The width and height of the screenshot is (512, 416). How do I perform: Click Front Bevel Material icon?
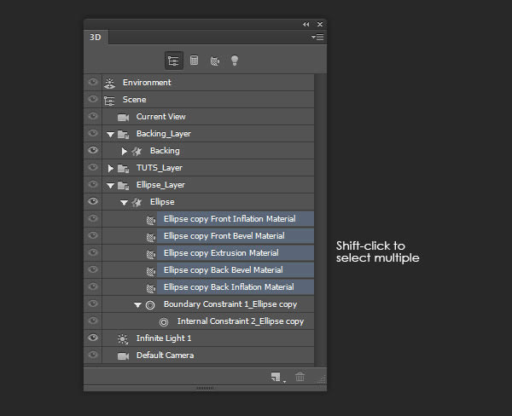pos(150,237)
